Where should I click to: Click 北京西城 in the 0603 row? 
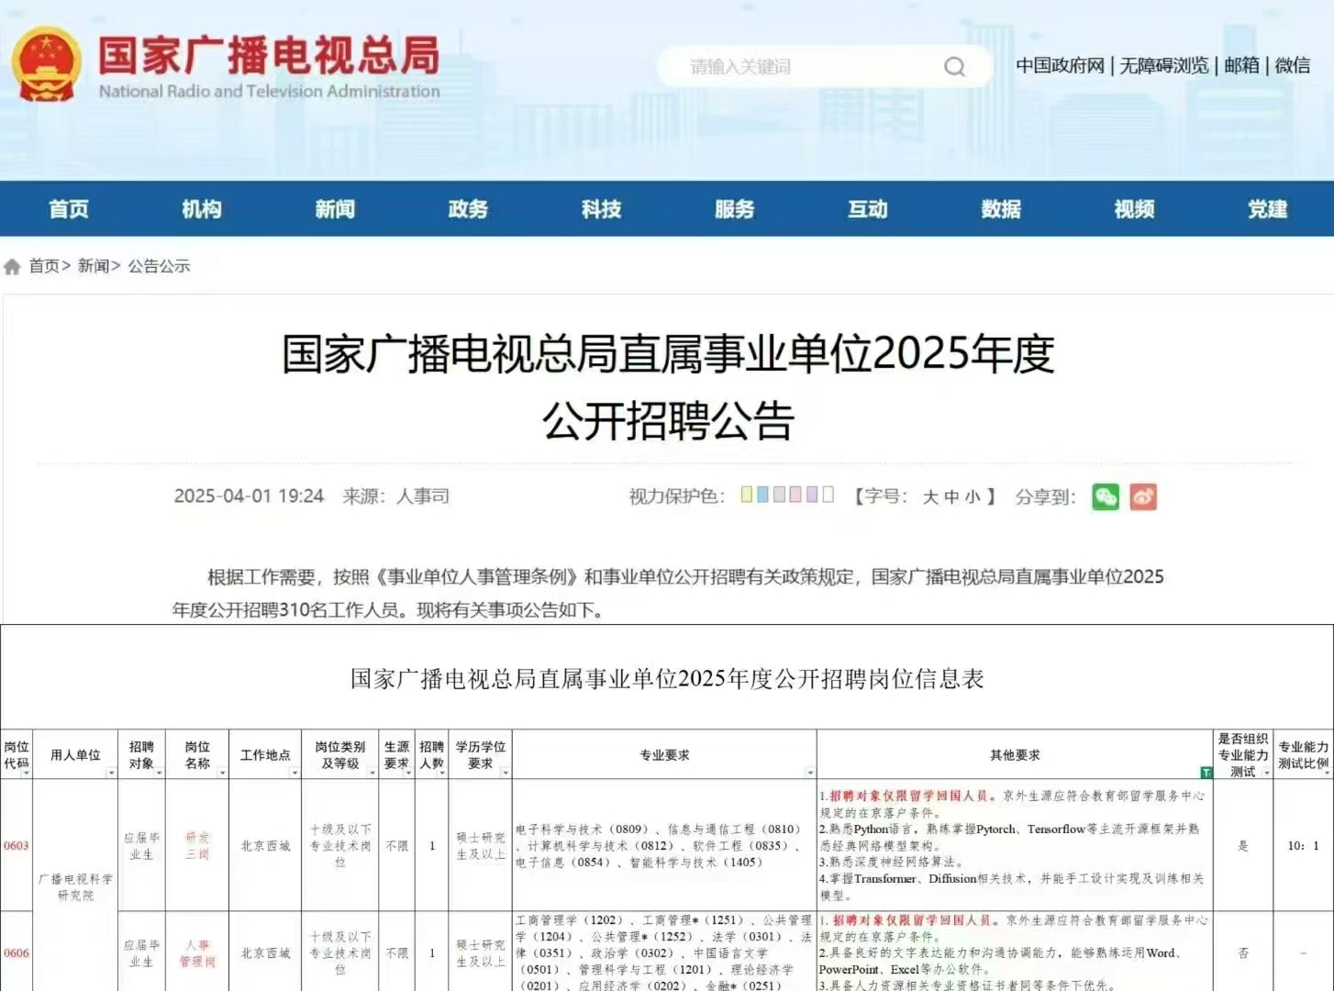(265, 845)
